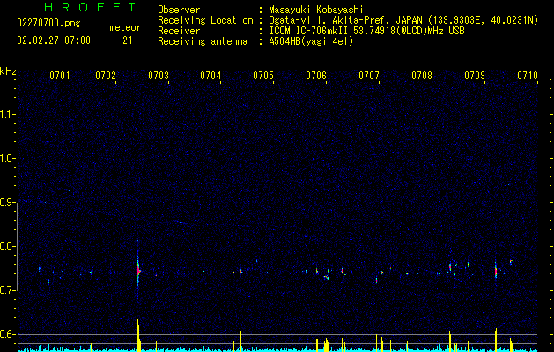Click the strong meteor echo before 0703

[x=137, y=270]
